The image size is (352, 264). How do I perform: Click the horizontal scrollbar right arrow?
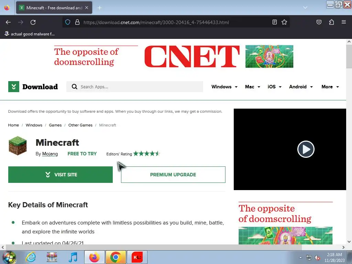pyautogui.click(x=343, y=247)
